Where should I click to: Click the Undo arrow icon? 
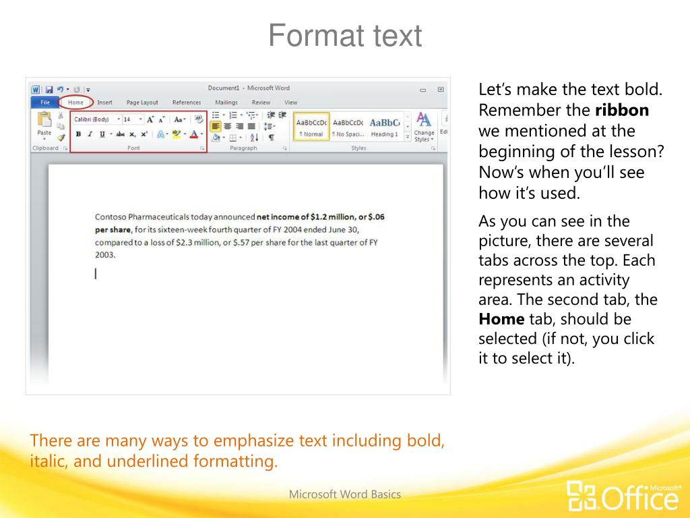(60, 90)
